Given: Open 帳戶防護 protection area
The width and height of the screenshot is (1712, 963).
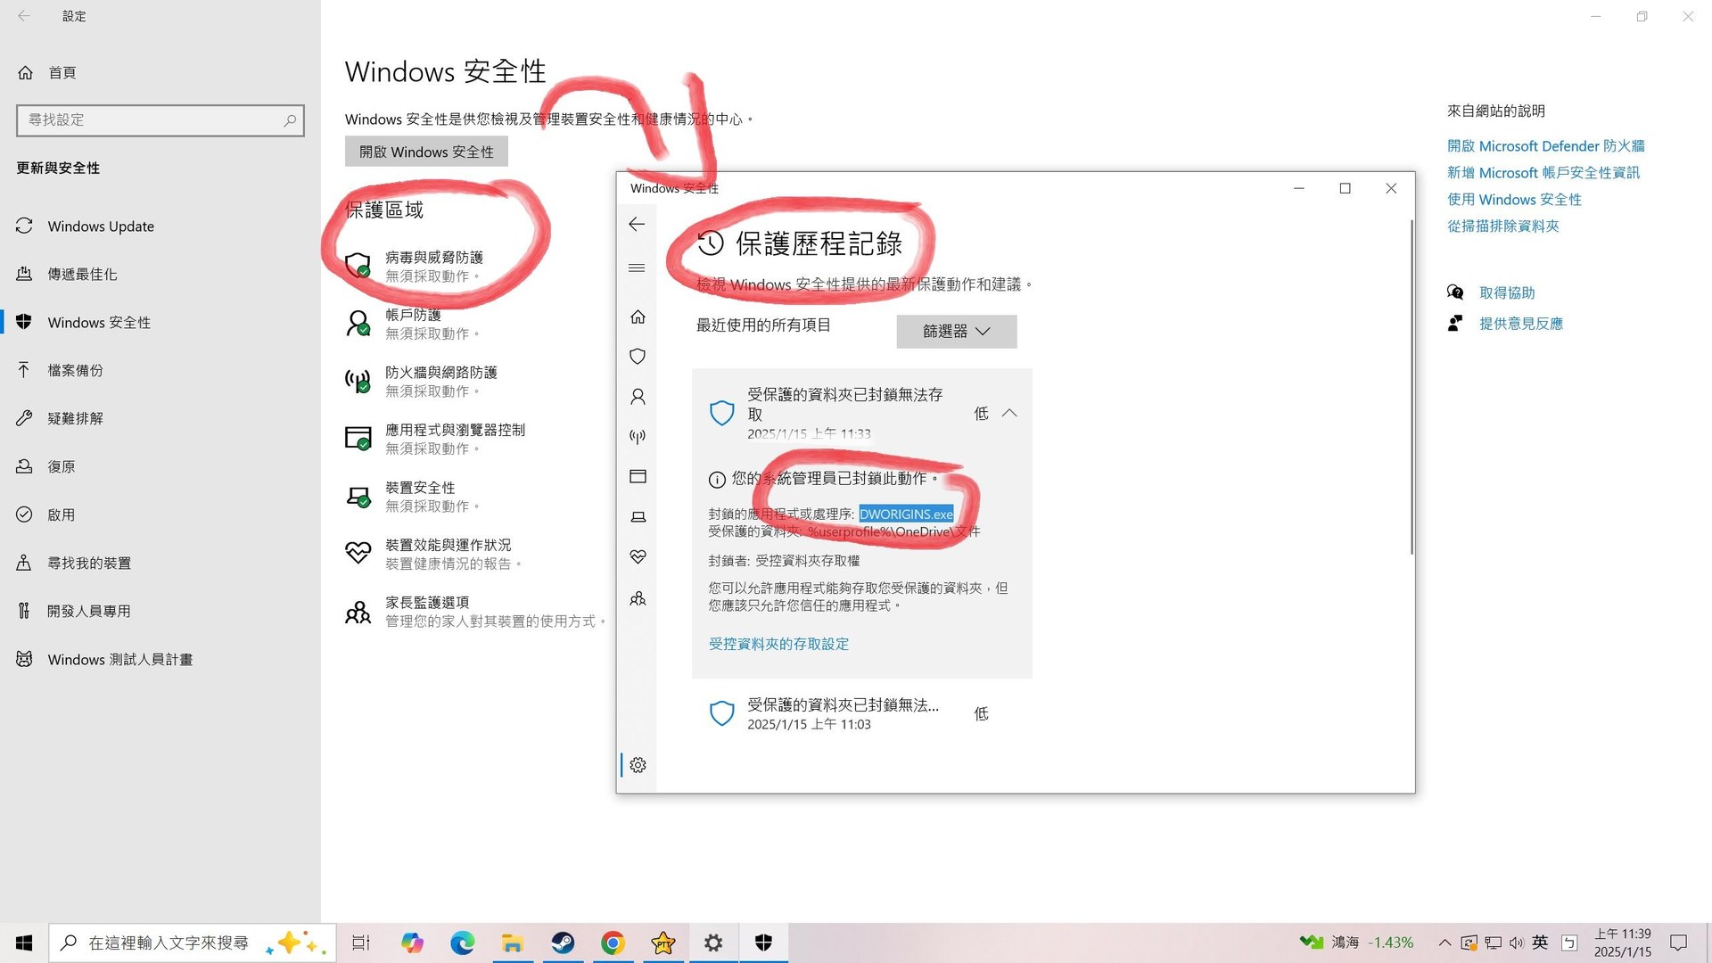Looking at the screenshot, I should pos(413,324).
